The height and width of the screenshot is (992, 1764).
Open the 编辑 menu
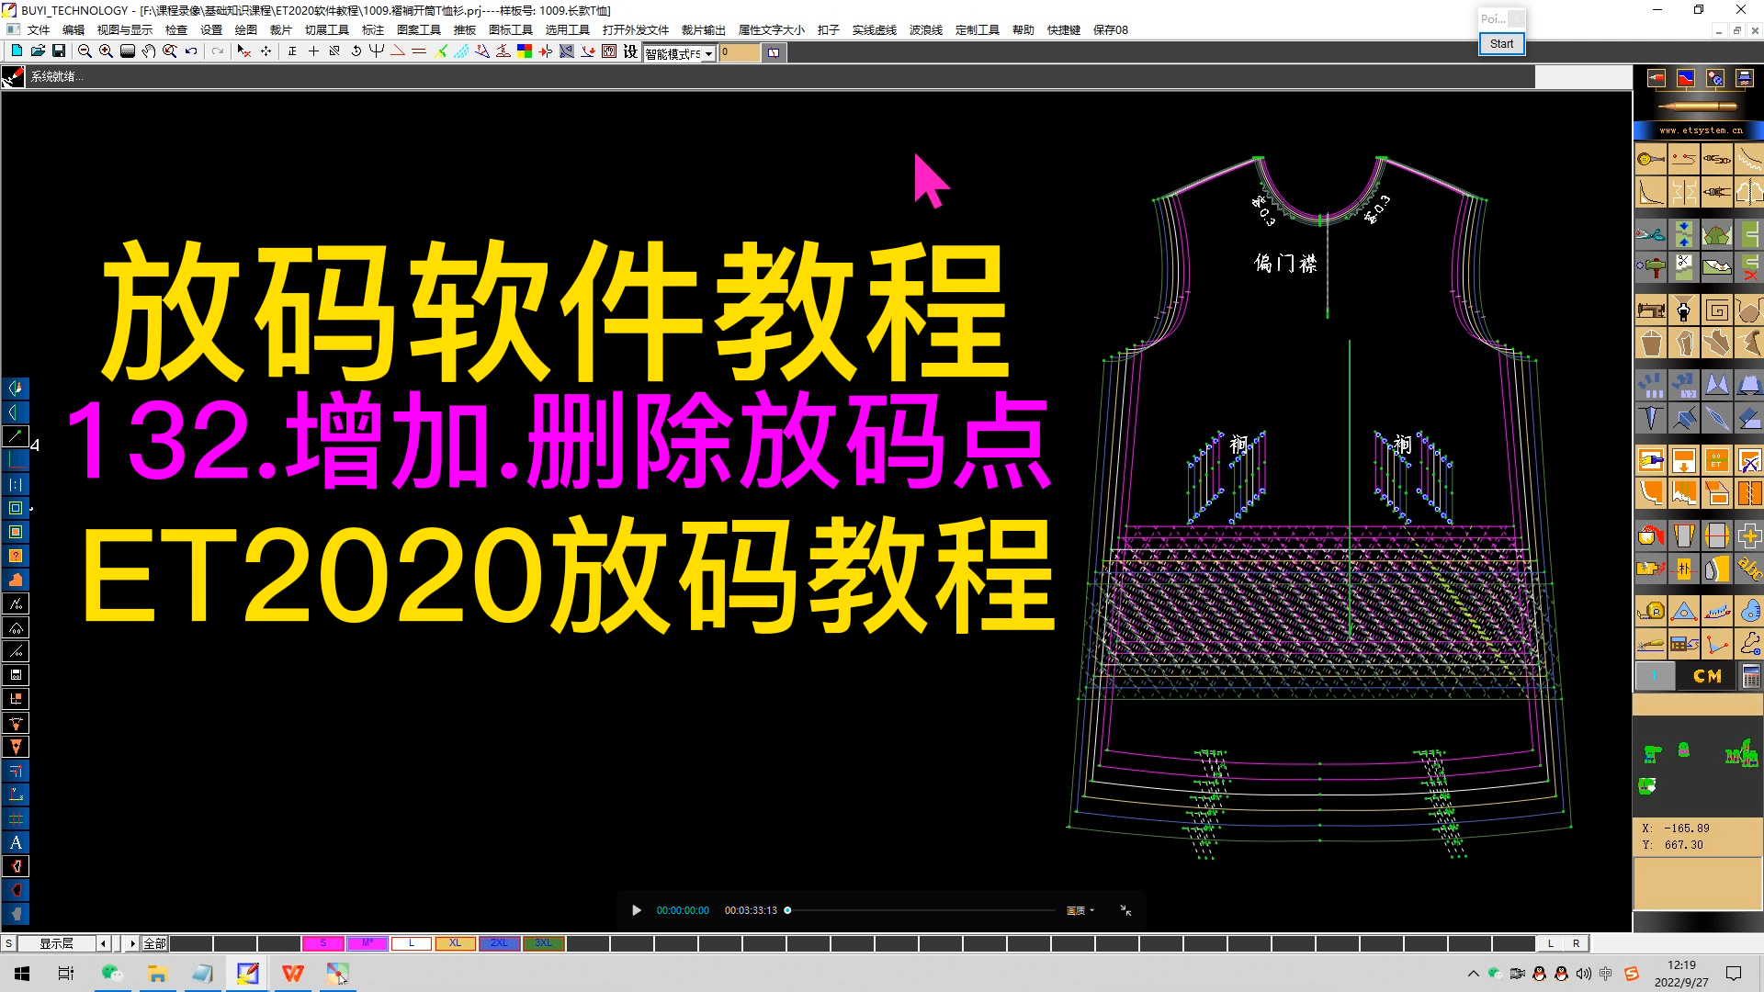pyautogui.click(x=73, y=30)
